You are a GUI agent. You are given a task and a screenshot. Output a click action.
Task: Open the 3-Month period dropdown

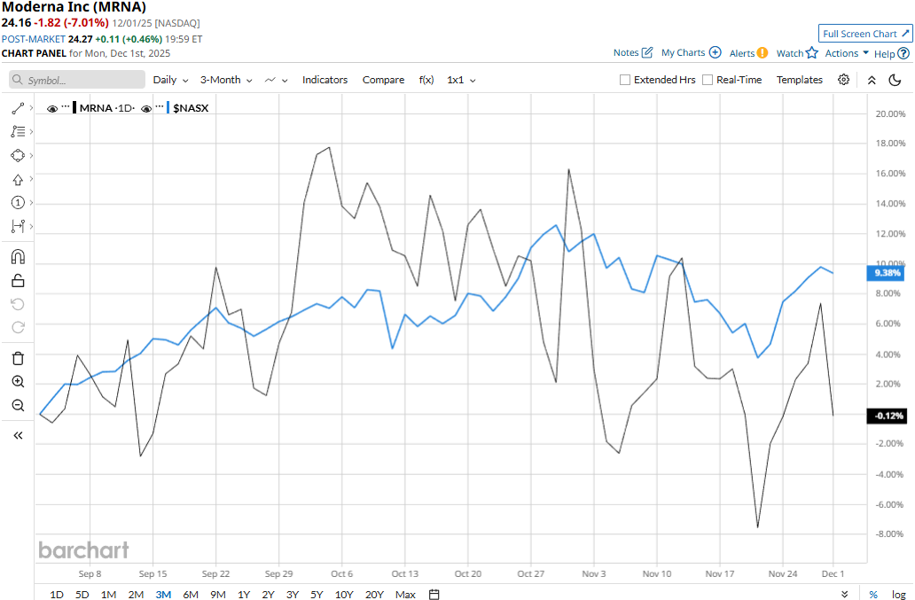coord(226,80)
